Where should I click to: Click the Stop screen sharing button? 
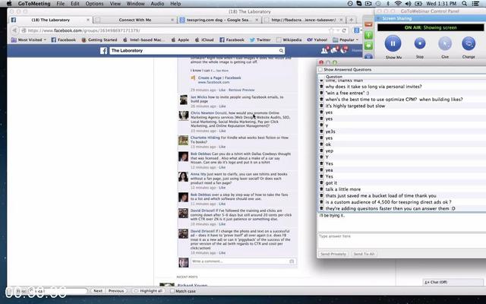tap(420, 43)
